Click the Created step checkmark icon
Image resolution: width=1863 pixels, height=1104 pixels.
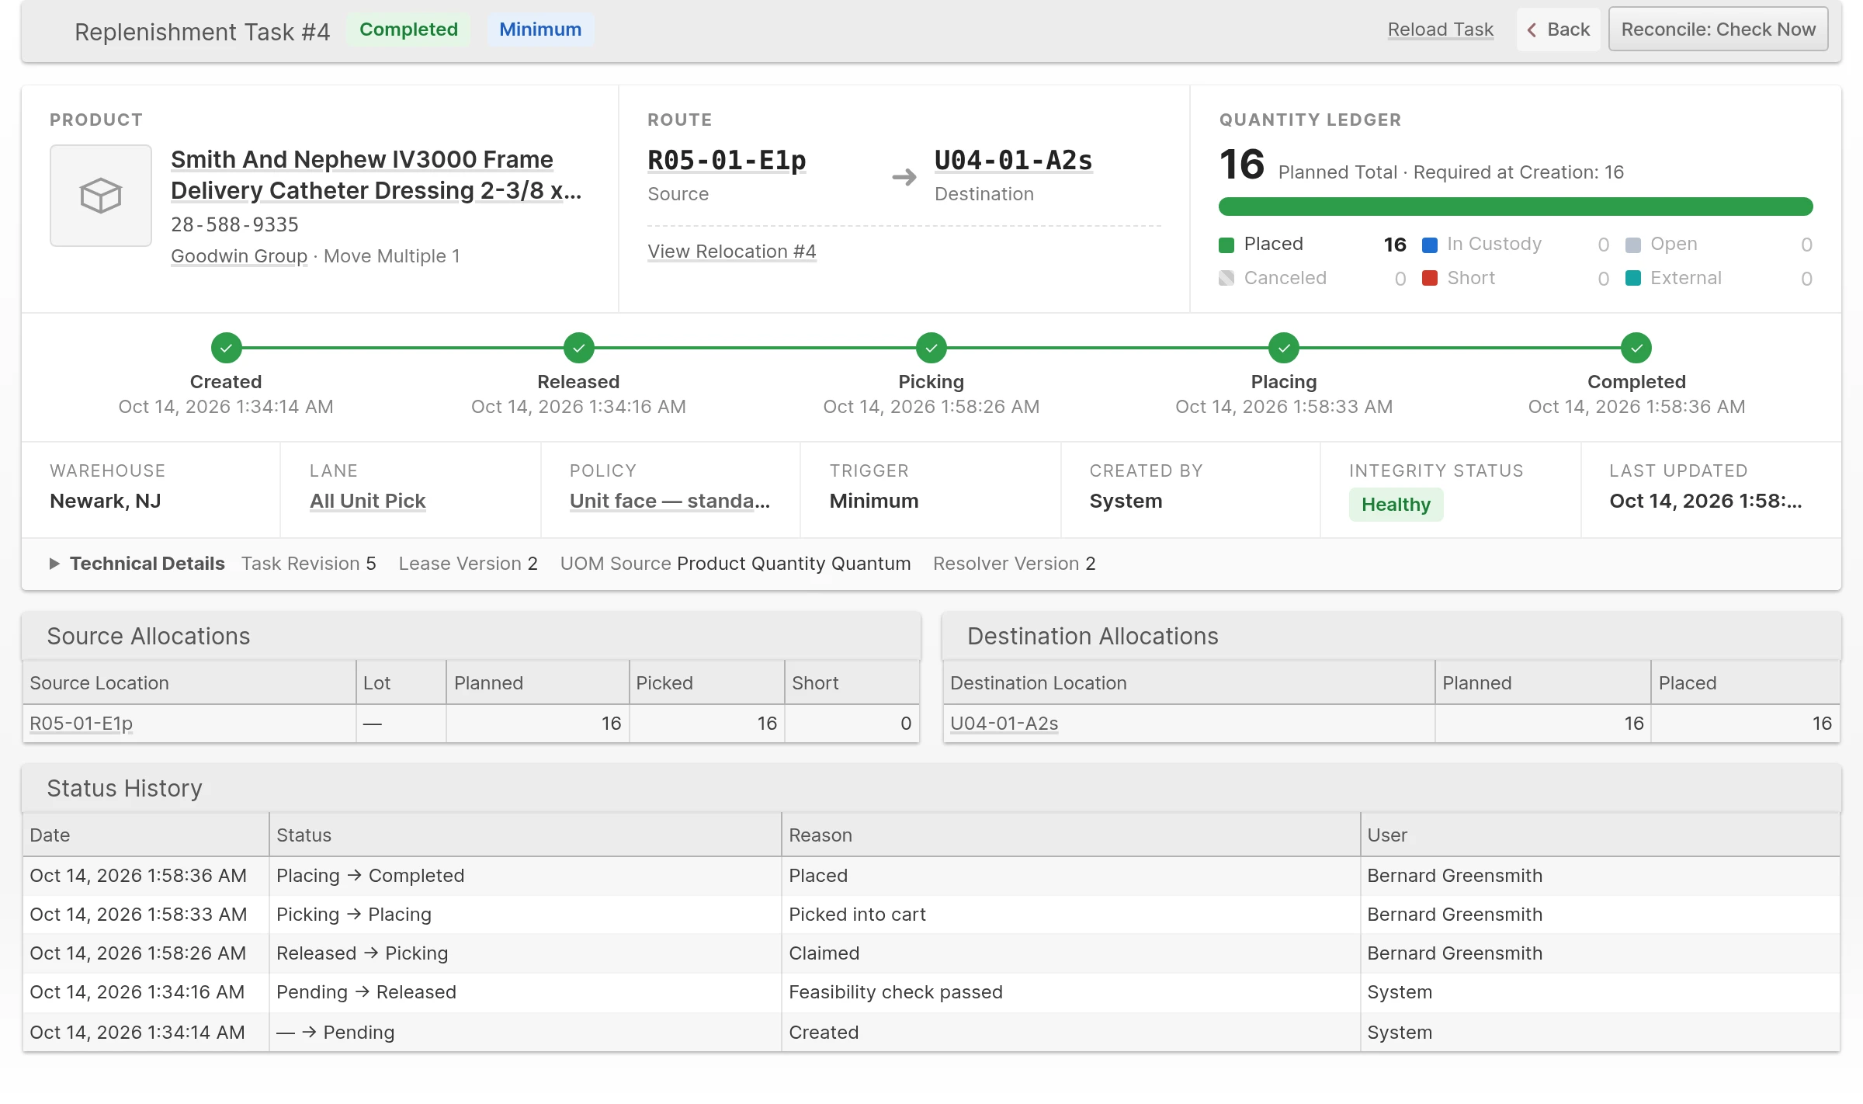[x=226, y=348]
